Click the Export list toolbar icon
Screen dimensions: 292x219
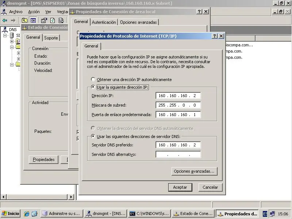(x=61, y=20)
